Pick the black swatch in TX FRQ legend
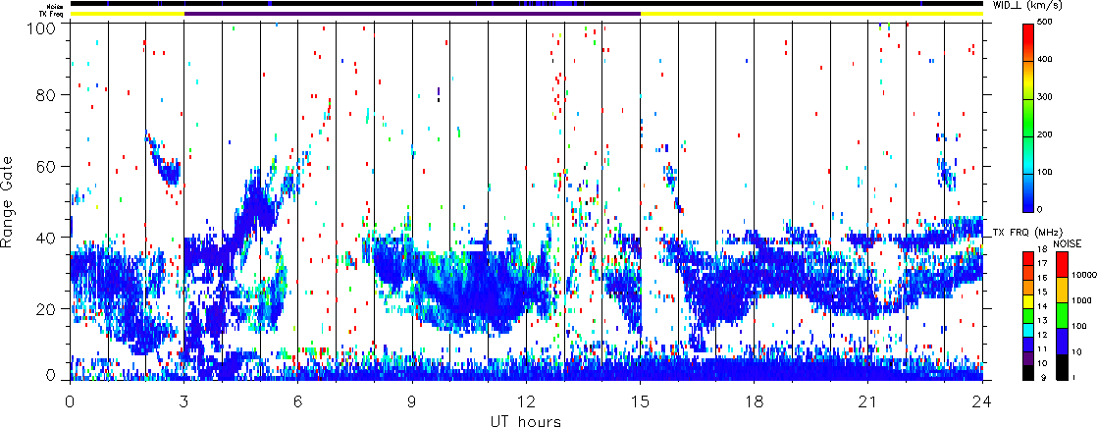This screenshot has width=1097, height=427. (x=1027, y=375)
